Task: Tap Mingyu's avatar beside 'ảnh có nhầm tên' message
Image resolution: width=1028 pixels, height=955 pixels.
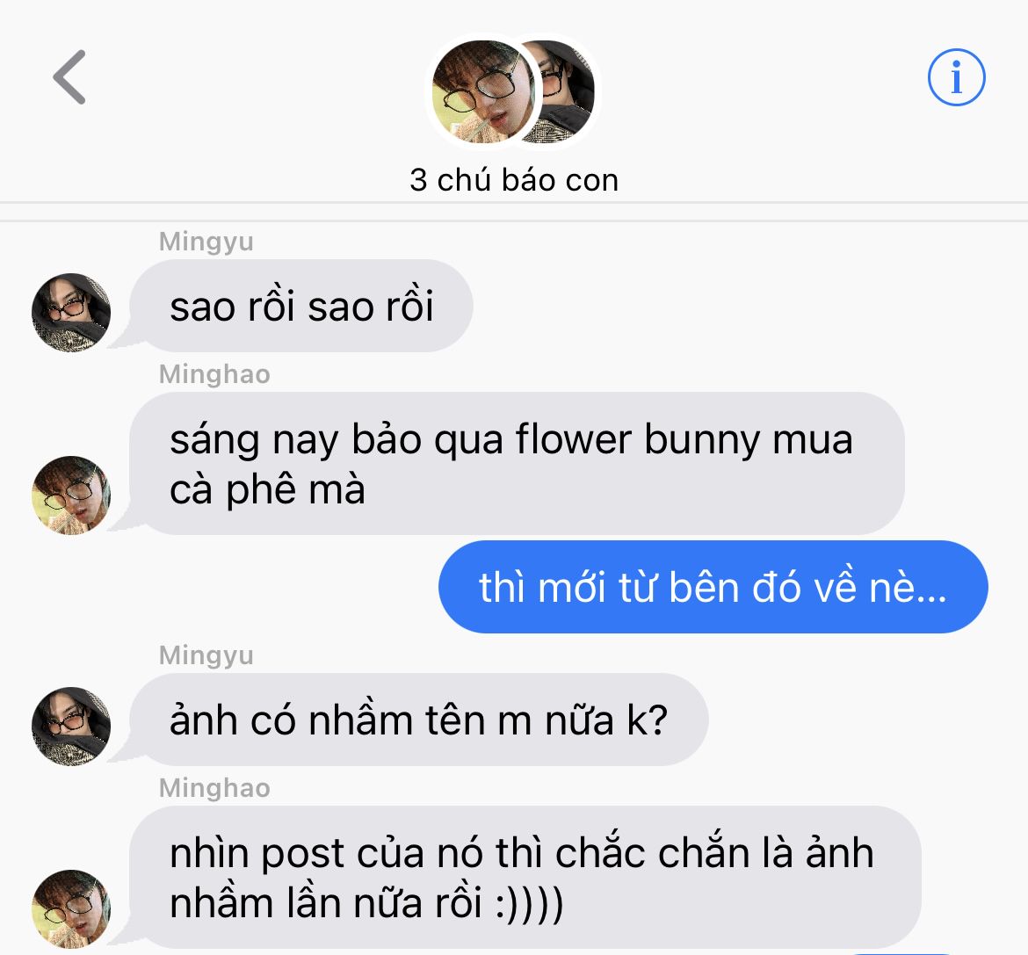Action: tap(71, 727)
